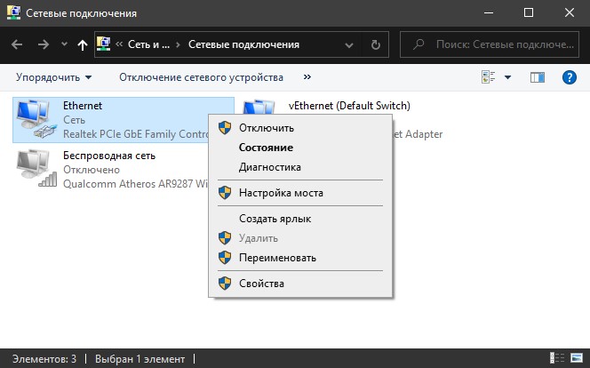
Task: Toggle the preview pane icon
Action: 538,77
